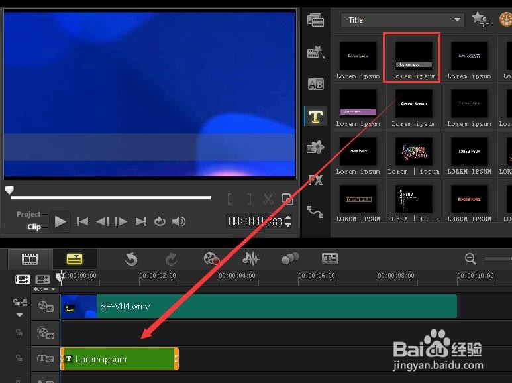This screenshot has height=383, width=512.
Task: Open the Instant Project library
Action: click(315, 52)
